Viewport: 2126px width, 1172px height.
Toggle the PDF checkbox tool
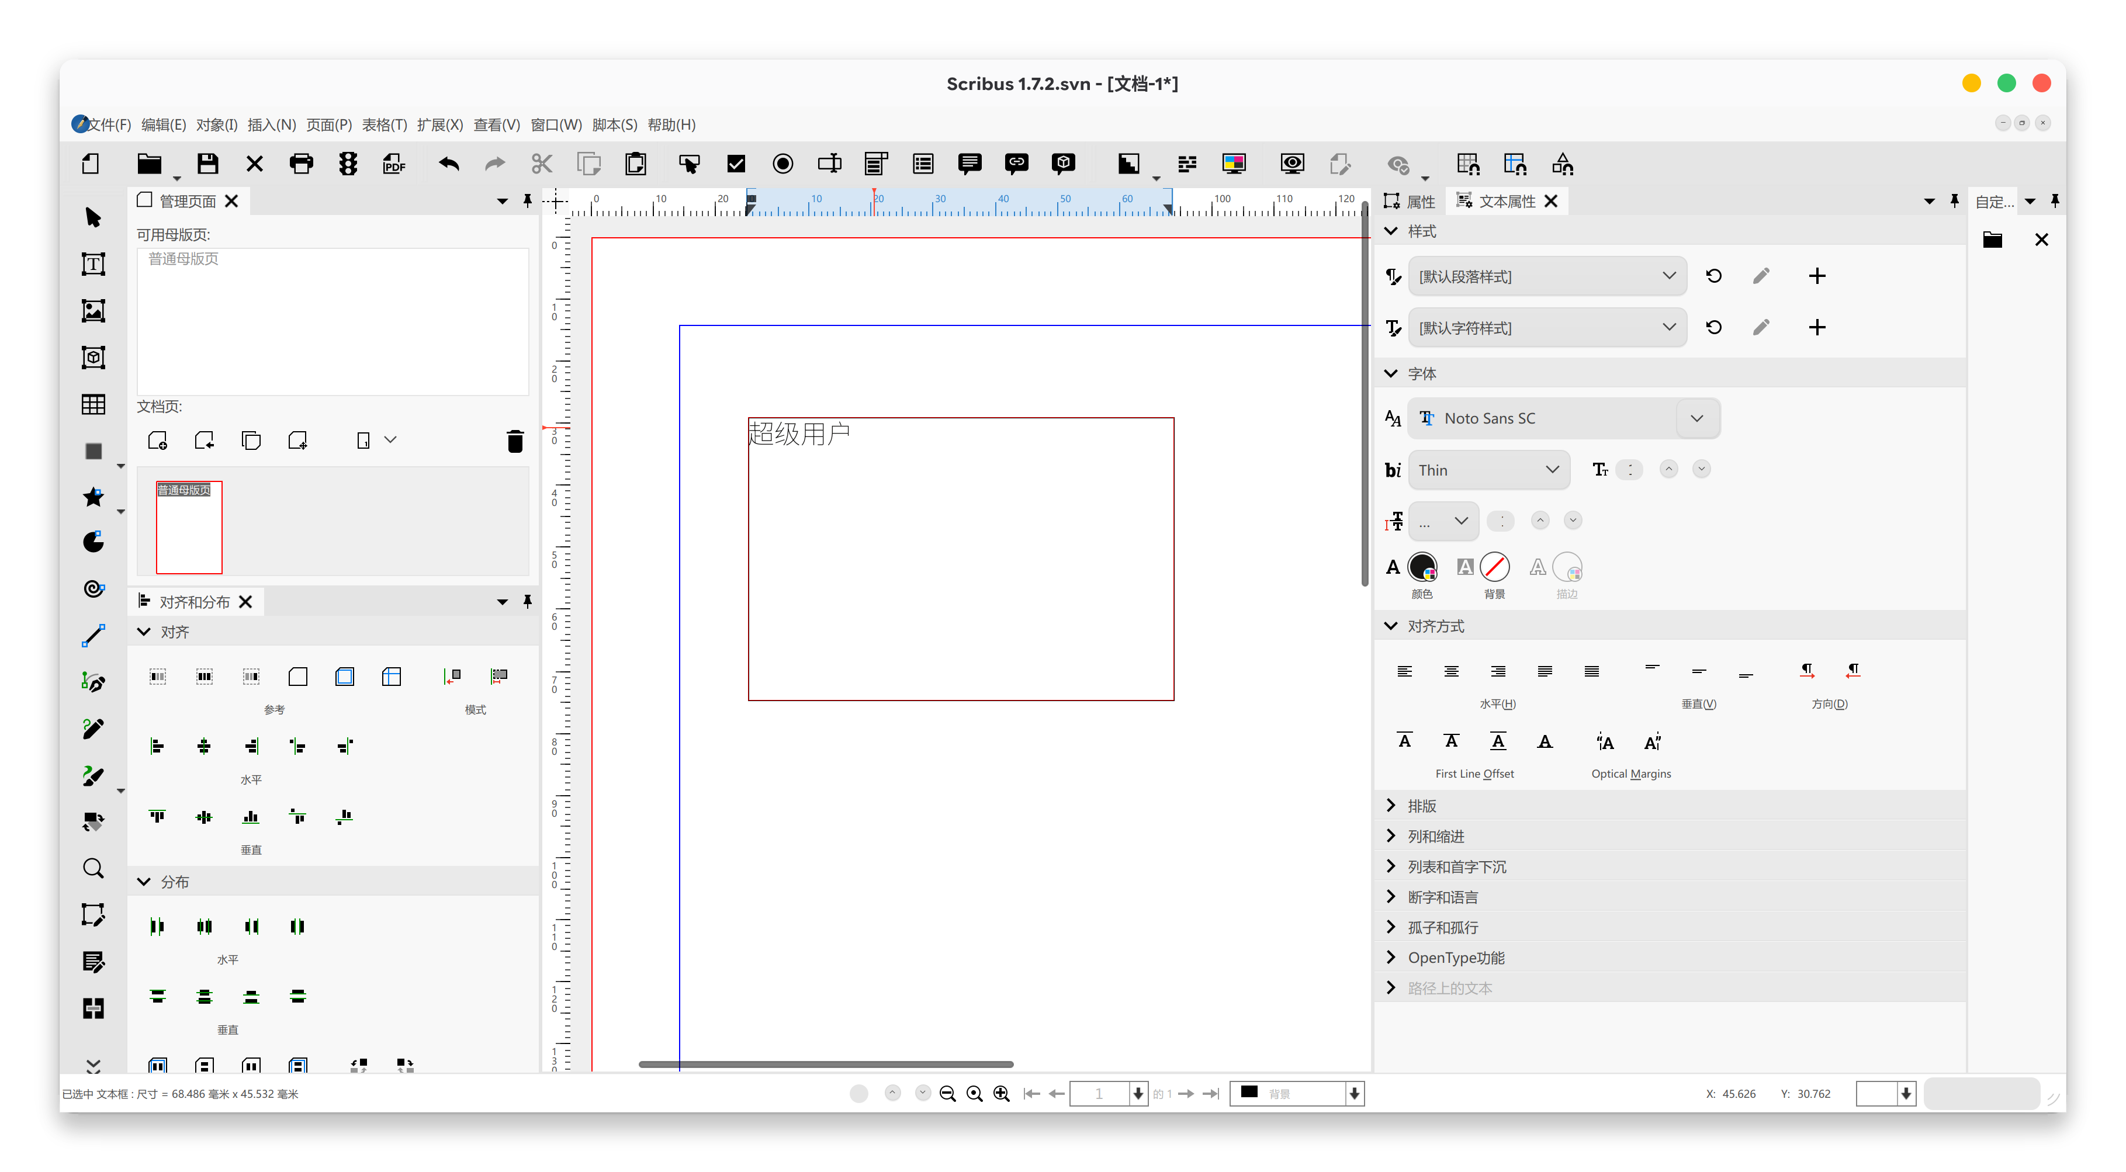click(736, 164)
